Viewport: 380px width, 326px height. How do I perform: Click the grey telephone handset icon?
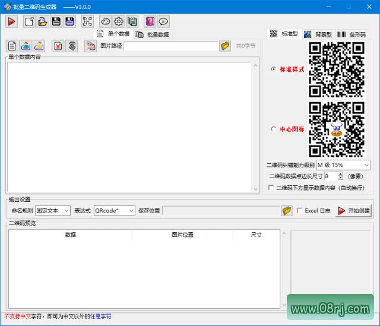[x=72, y=46]
